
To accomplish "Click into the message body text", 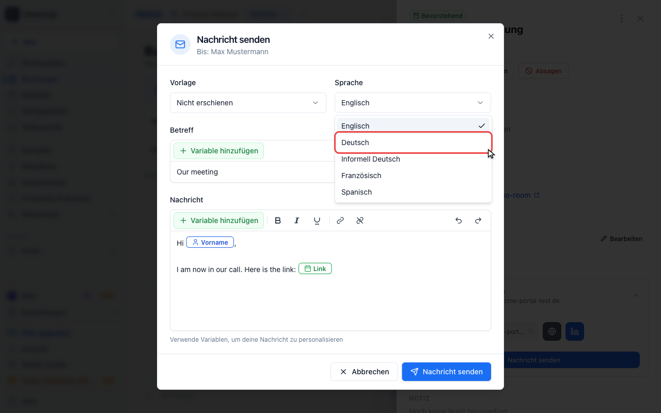I will coord(330,281).
